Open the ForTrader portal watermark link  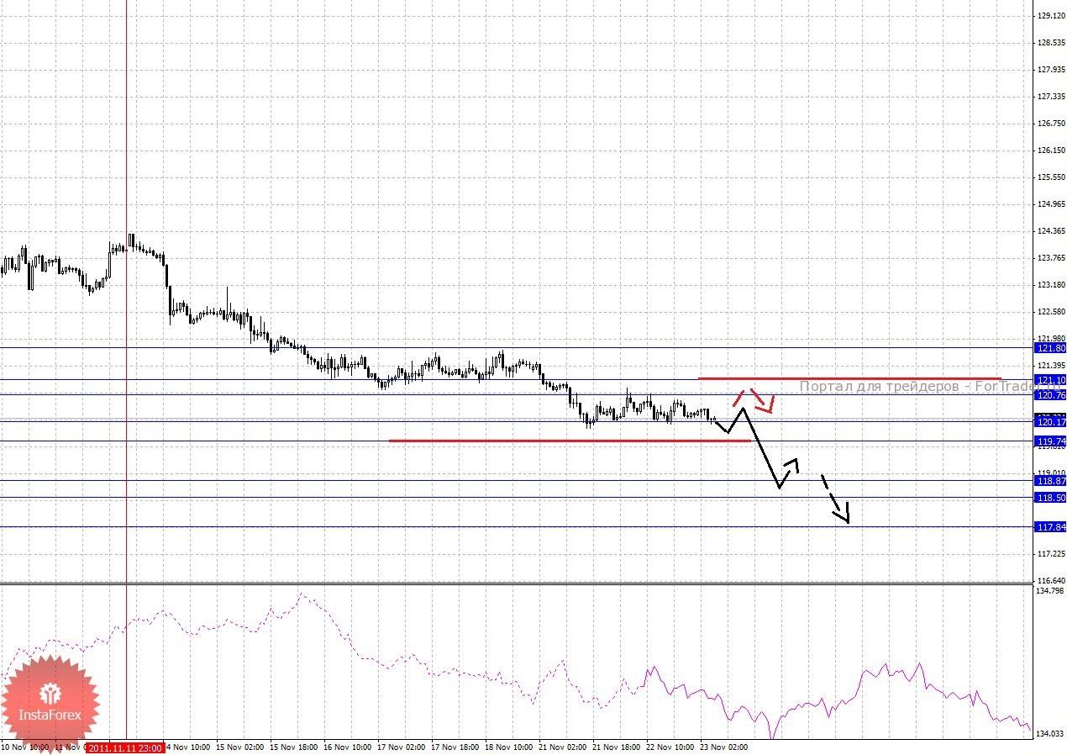(917, 387)
